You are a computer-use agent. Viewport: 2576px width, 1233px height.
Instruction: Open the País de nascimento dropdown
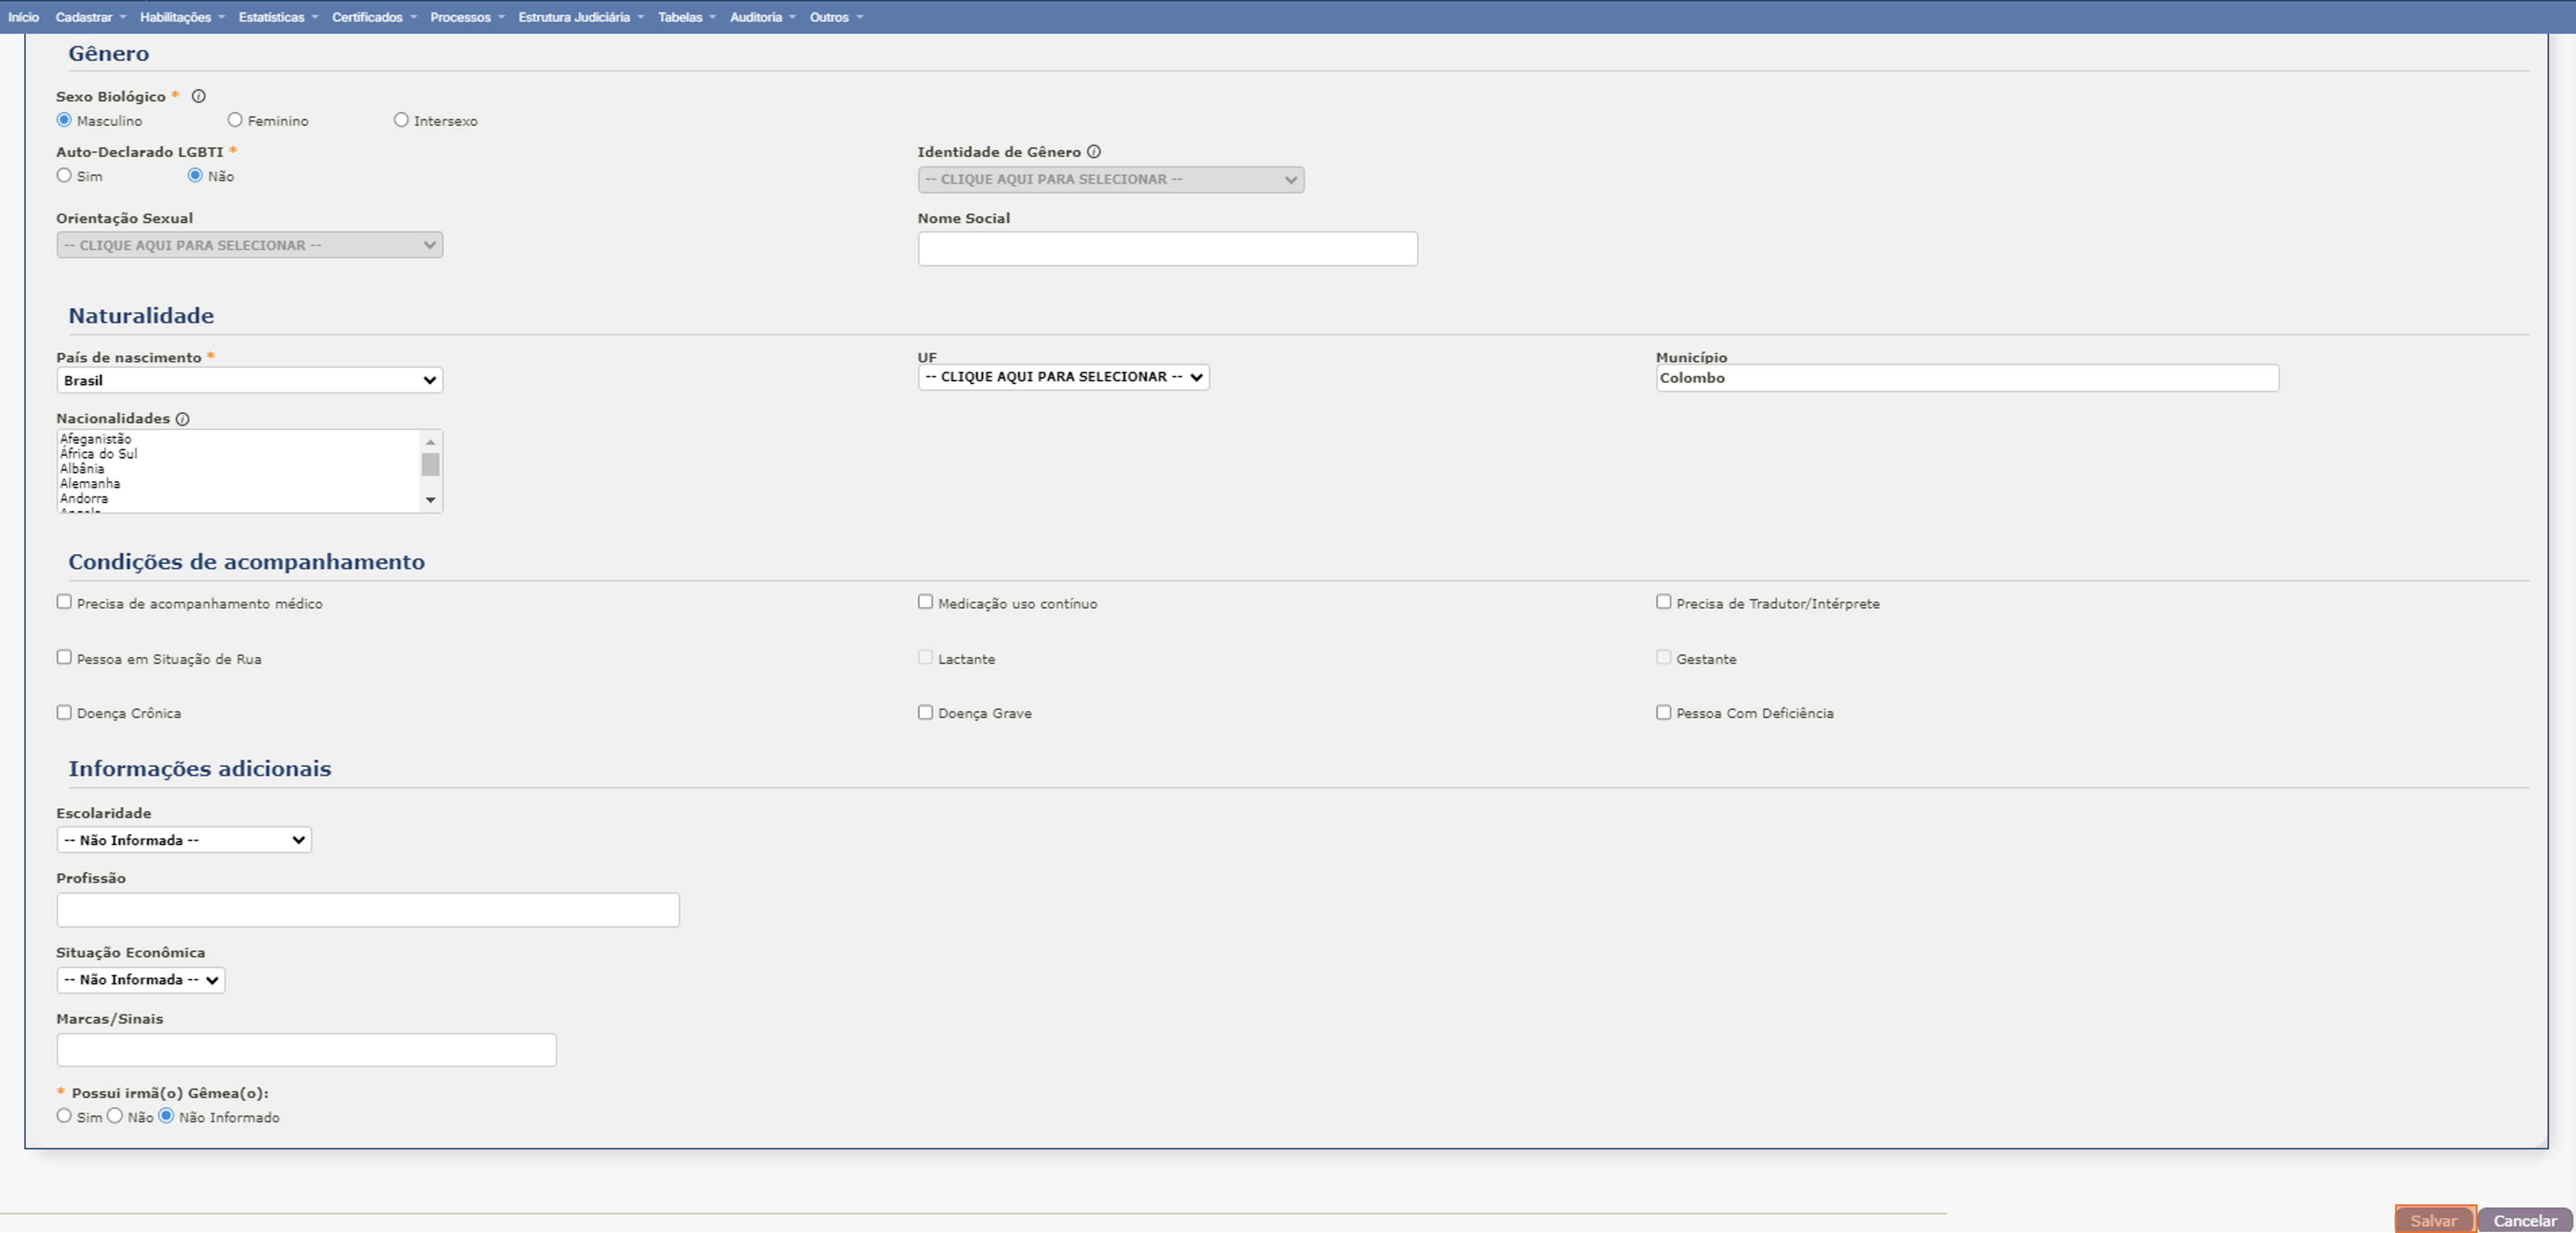(249, 381)
